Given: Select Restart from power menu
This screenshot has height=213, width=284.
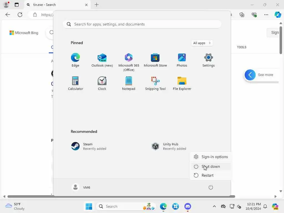Looking at the screenshot, I should tap(211, 175).
